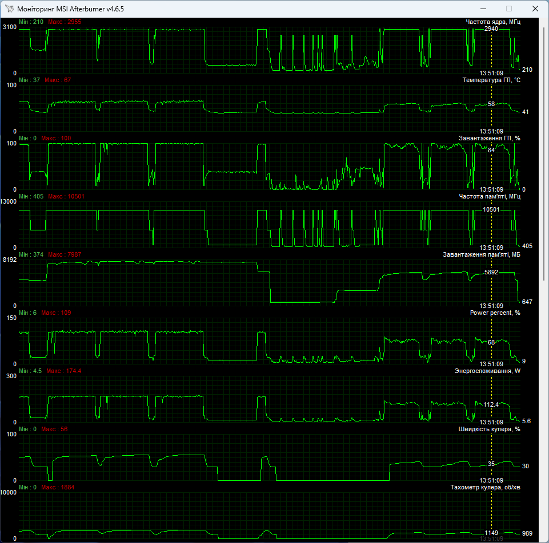Screen dimensions: 549x543
Task: Click the current value 30 beside fan speed graph
Action: coord(526,466)
